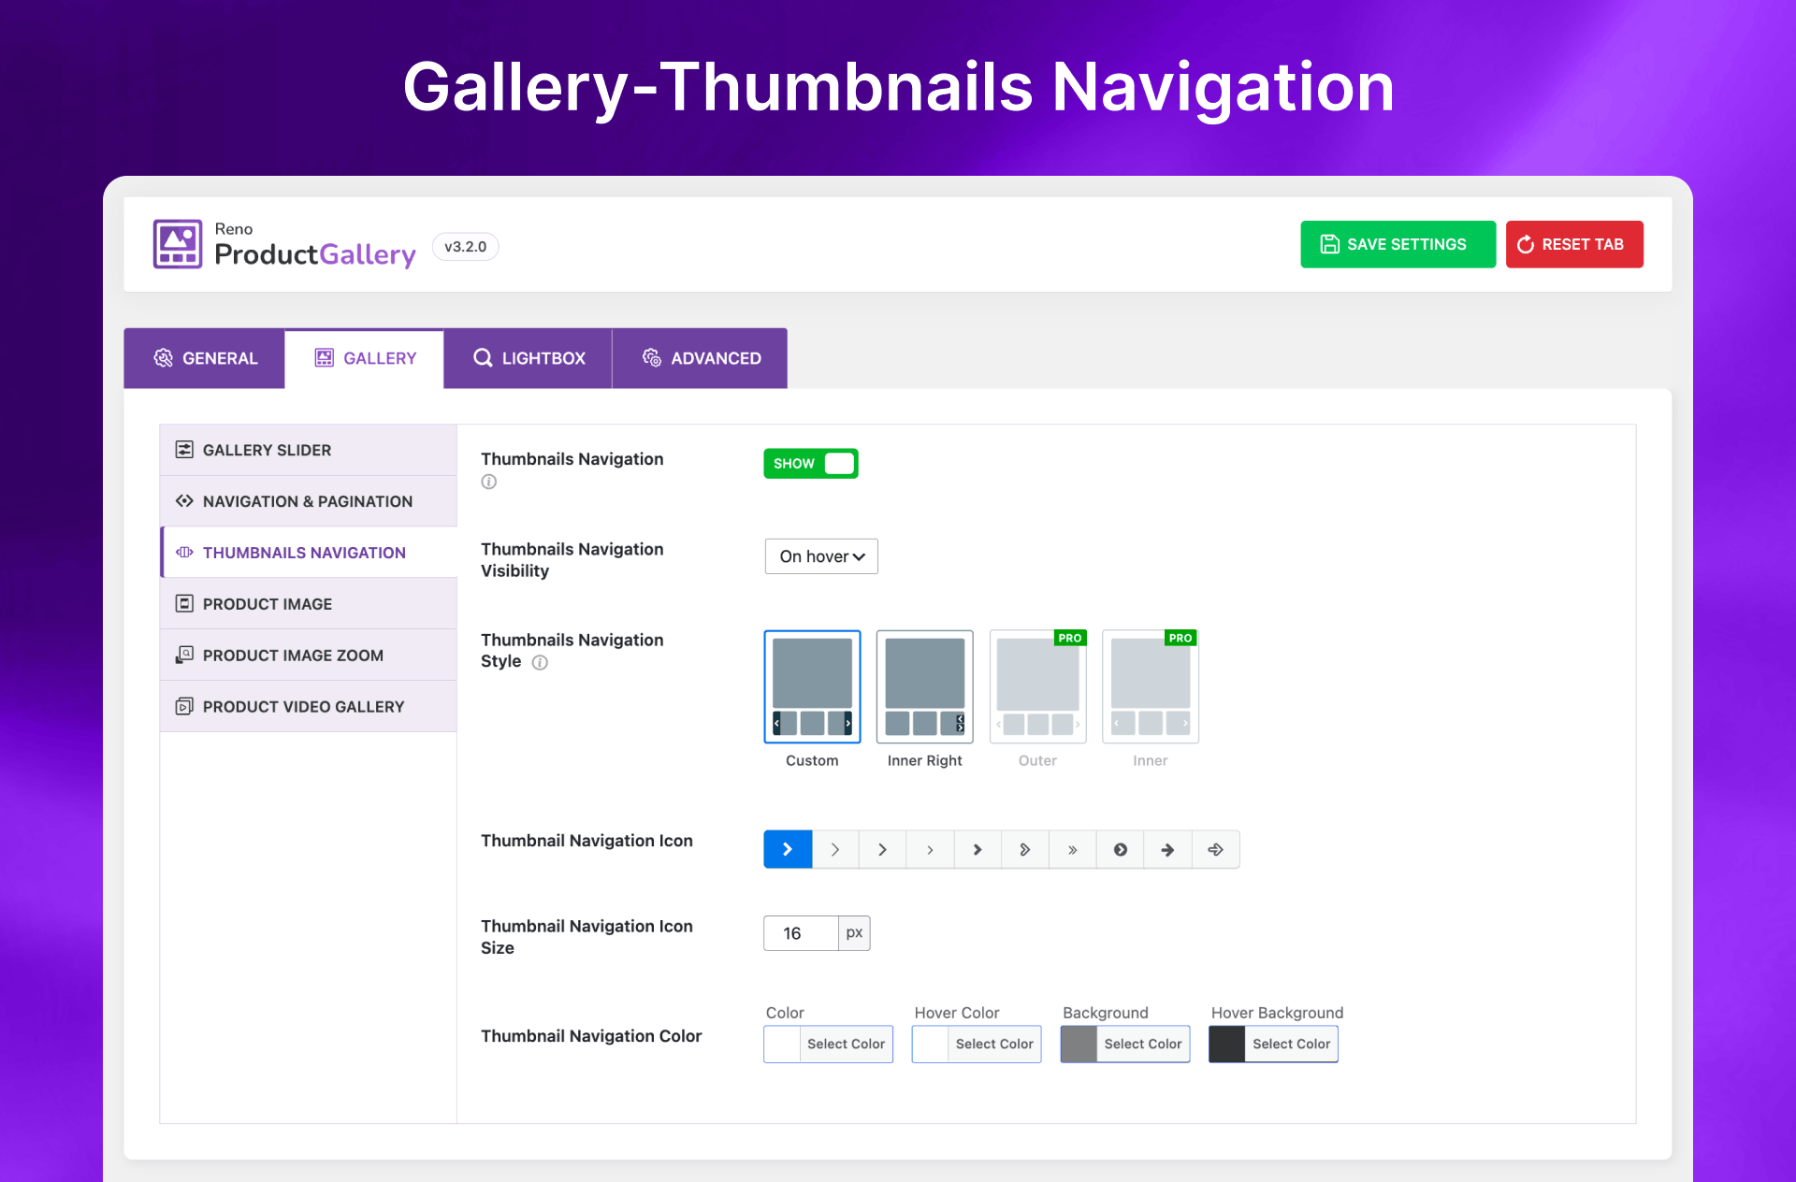Click Select Color under the Color label
This screenshot has height=1182, width=1796.
846,1044
